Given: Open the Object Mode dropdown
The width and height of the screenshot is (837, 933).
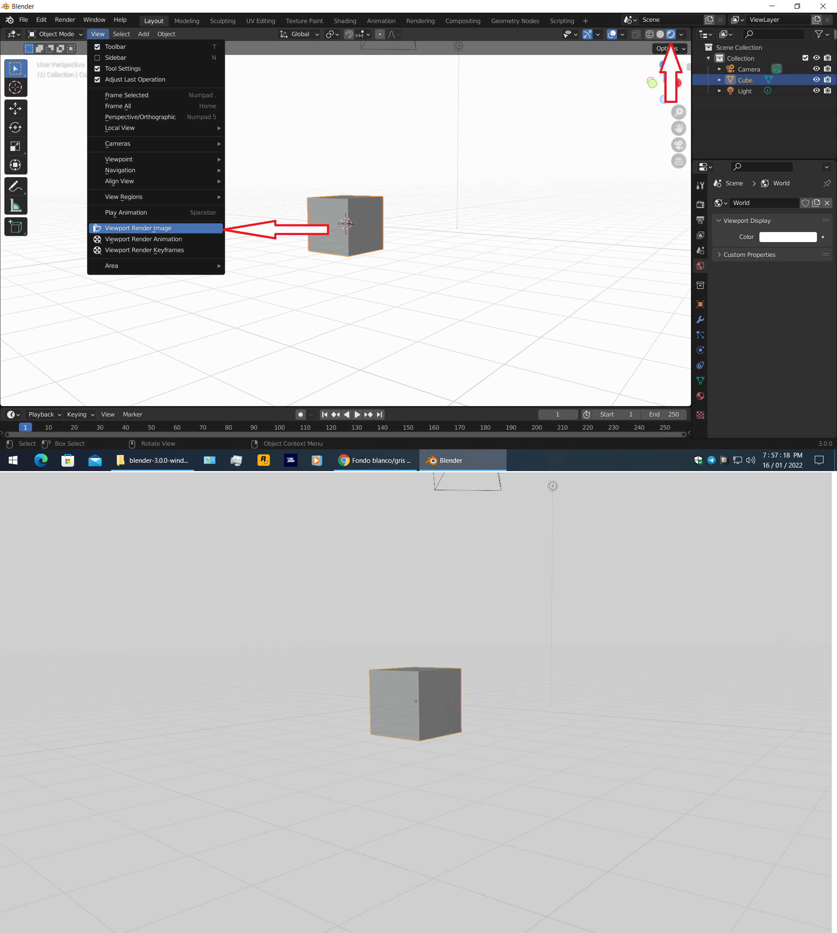Looking at the screenshot, I should tap(56, 34).
